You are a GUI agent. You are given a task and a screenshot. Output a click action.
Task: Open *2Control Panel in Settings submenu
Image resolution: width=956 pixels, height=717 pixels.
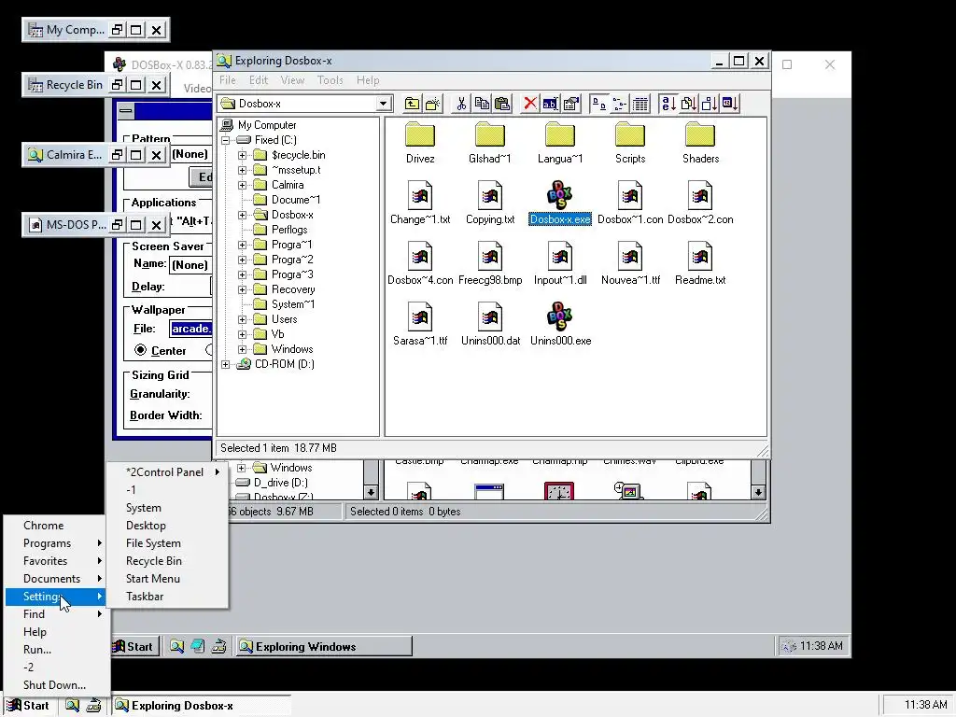coord(167,471)
